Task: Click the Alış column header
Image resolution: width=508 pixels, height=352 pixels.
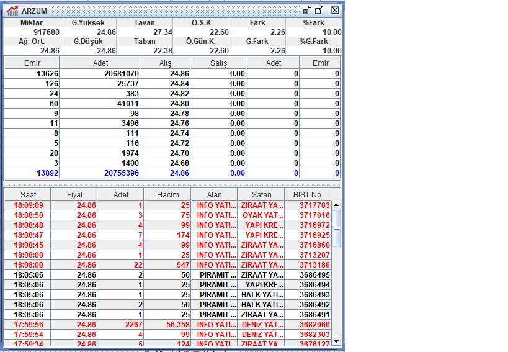Action: tap(165, 63)
